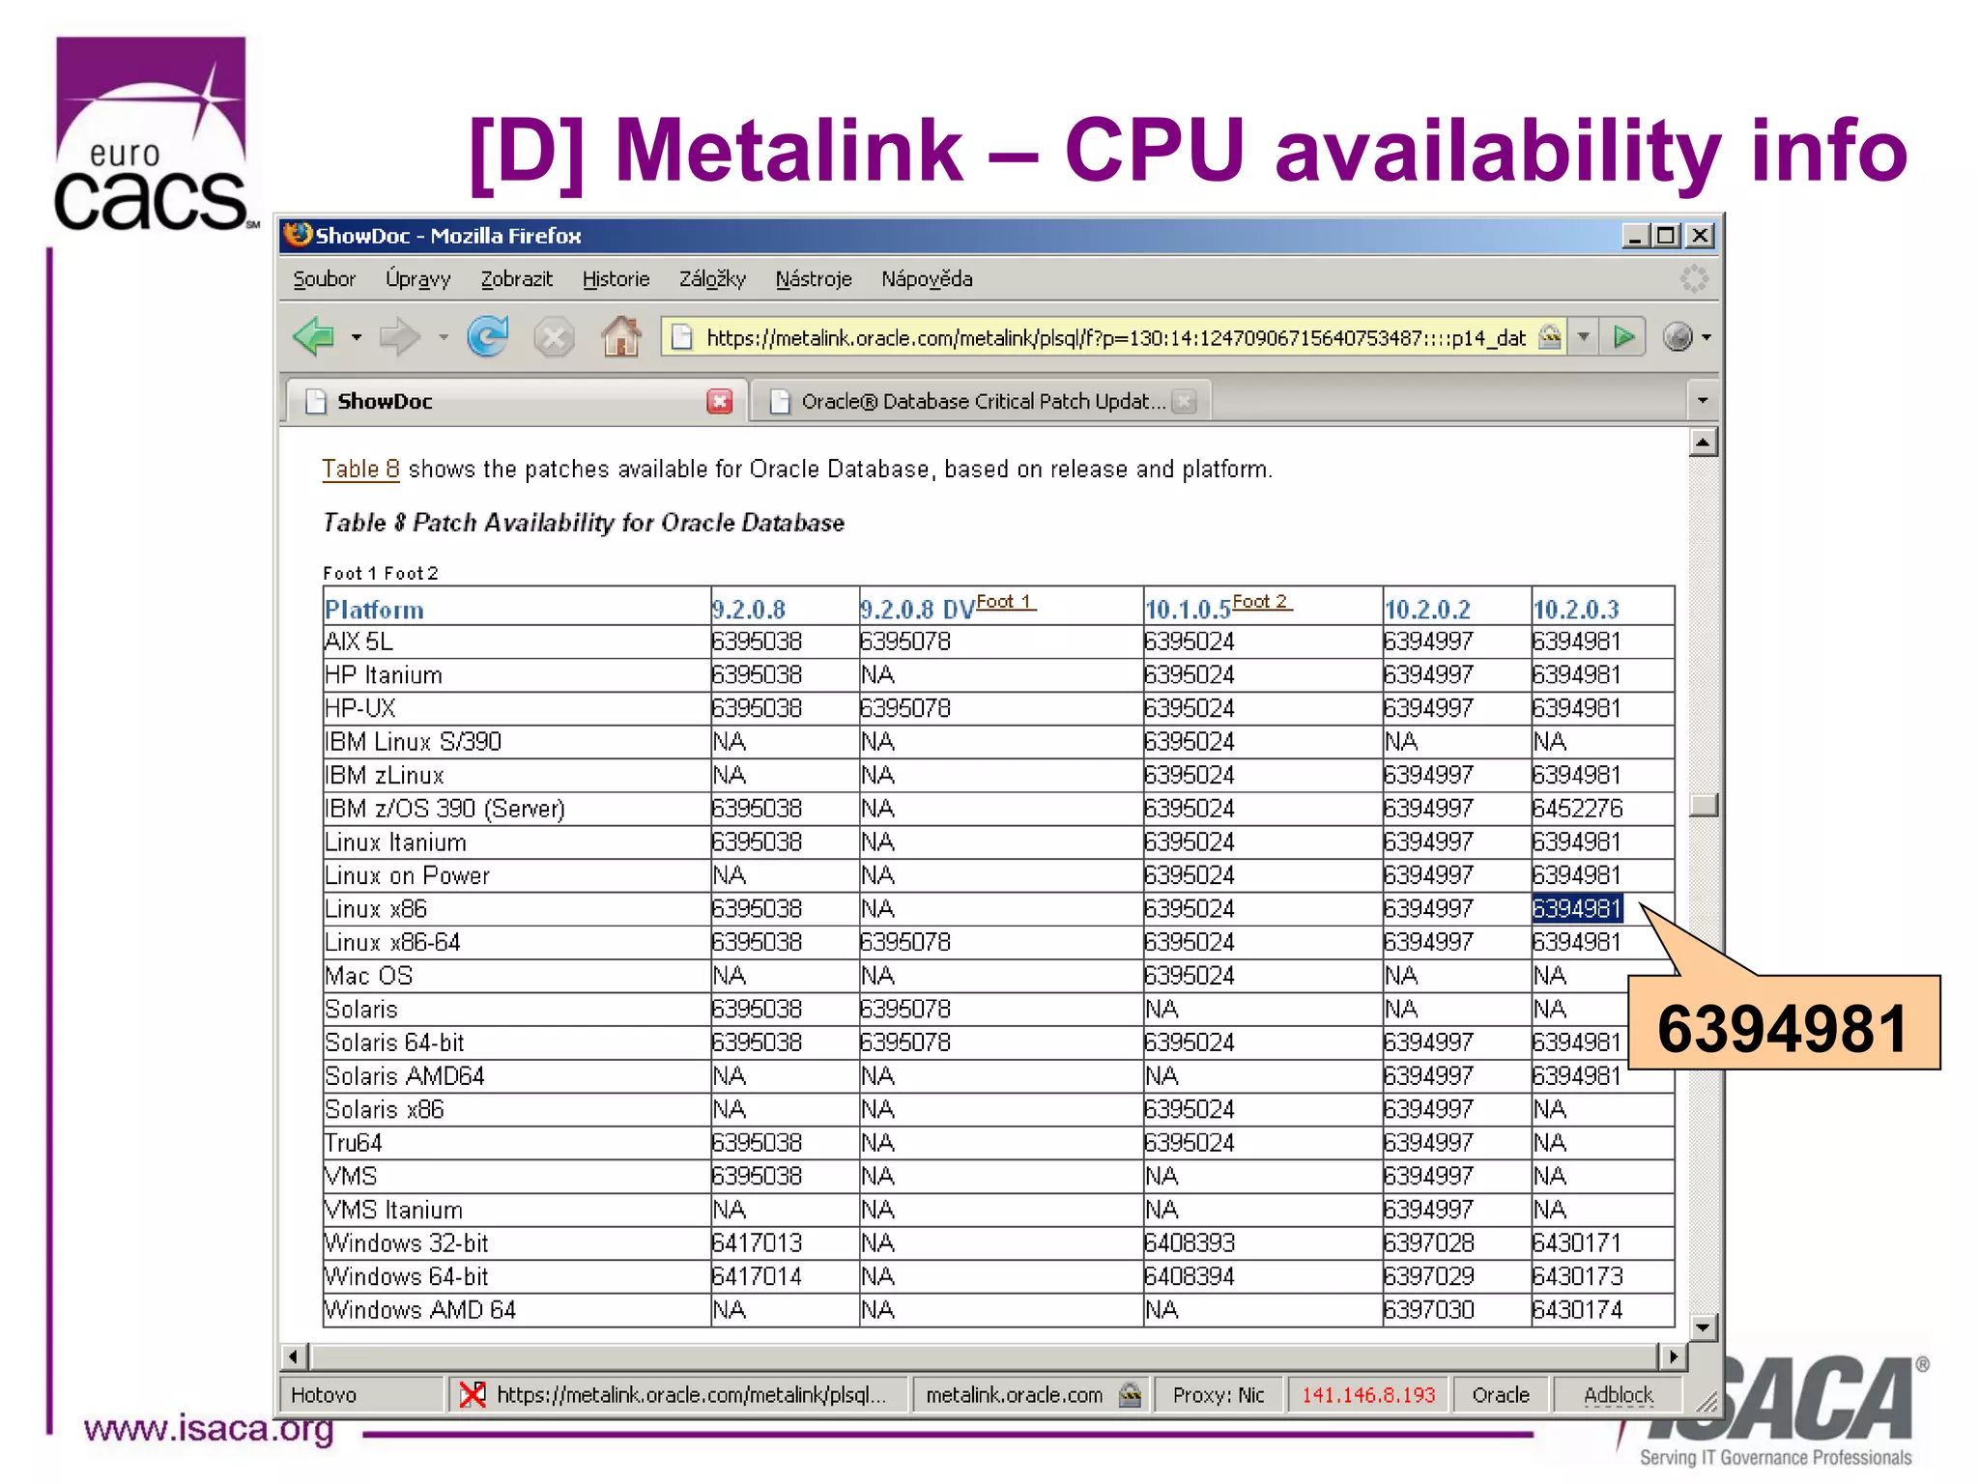Reload the page with blue refresh icon

488,337
